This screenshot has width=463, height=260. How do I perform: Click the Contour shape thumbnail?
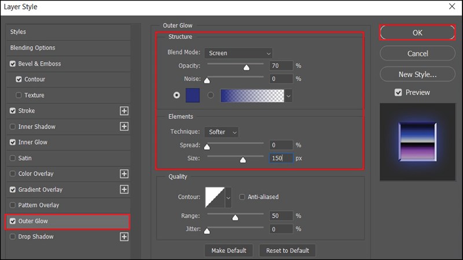click(x=215, y=197)
